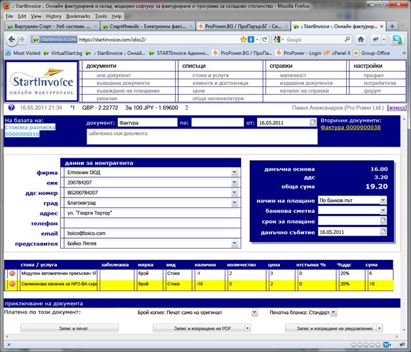Expand the еик dropdown arrow

coord(234,182)
